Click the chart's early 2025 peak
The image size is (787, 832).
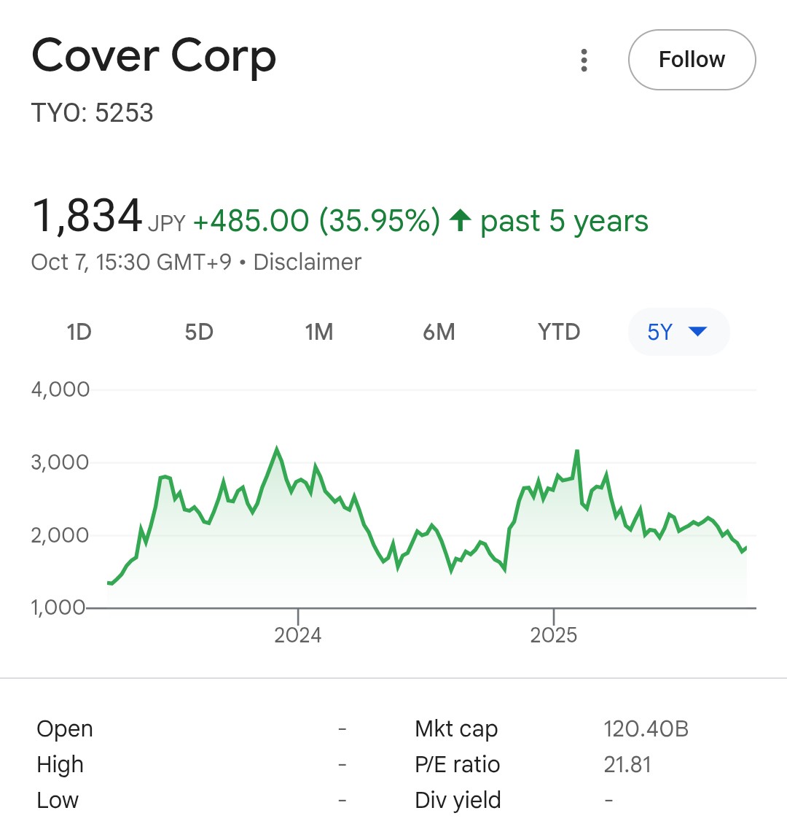[577, 452]
